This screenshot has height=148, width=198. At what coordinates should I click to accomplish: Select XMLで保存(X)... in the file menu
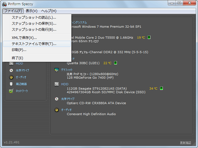point(37,38)
